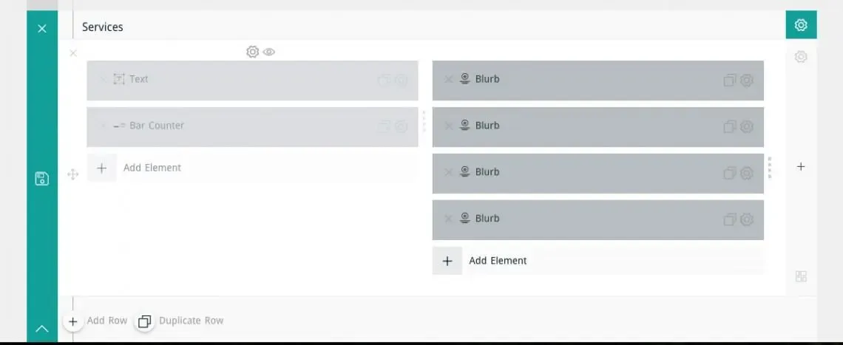This screenshot has height=345, width=843.
Task: Open row settings gear above columns
Action: point(252,52)
